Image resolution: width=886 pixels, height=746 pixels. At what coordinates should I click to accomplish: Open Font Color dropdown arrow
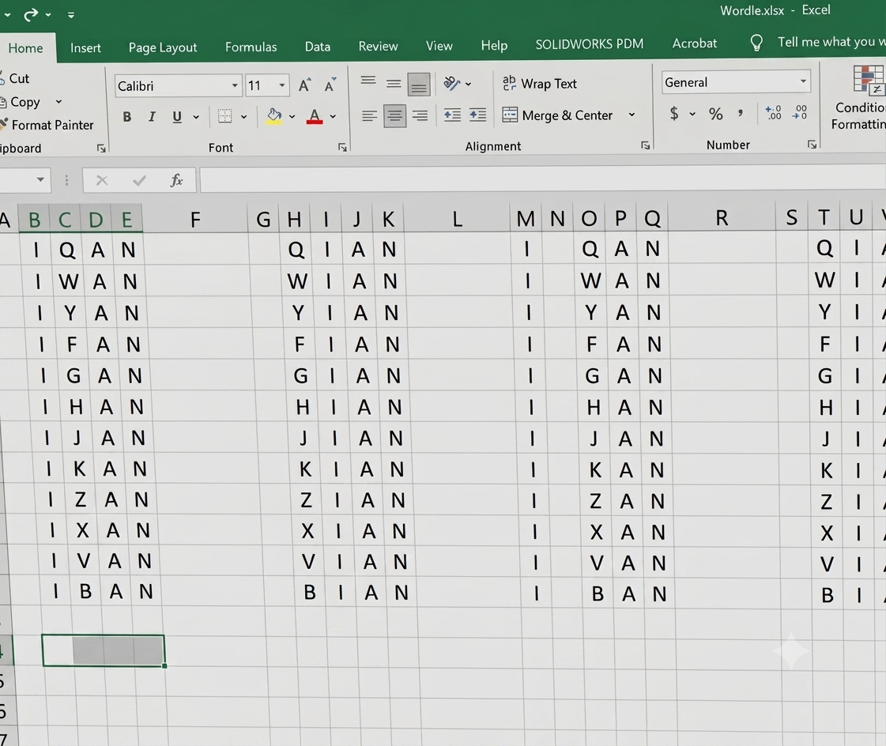tap(333, 117)
